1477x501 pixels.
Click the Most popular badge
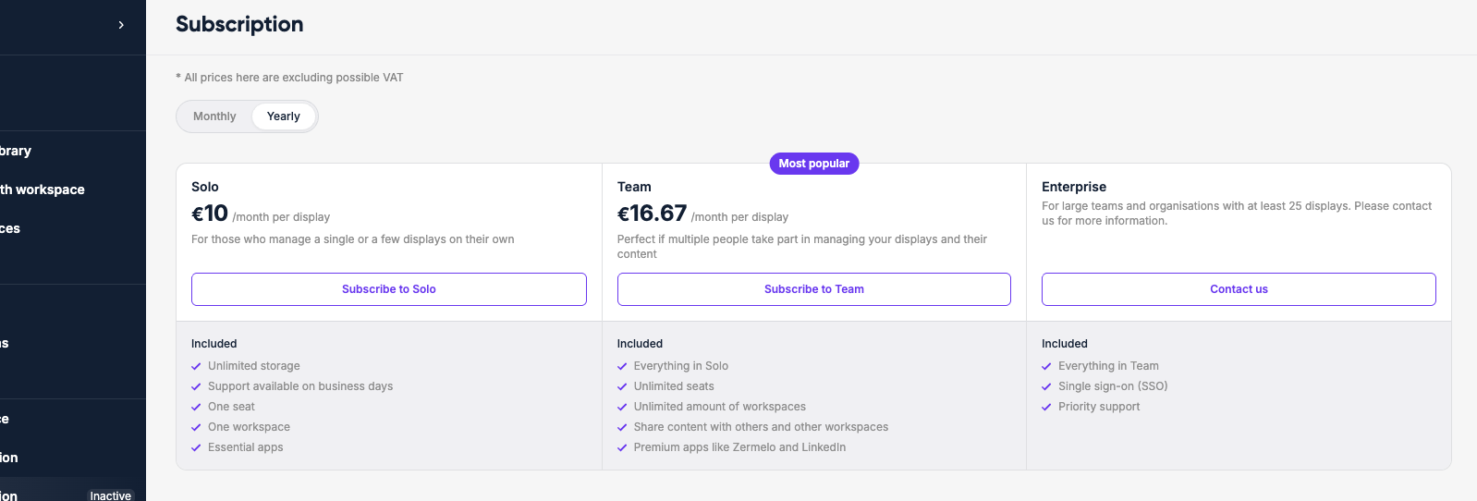coord(813,164)
